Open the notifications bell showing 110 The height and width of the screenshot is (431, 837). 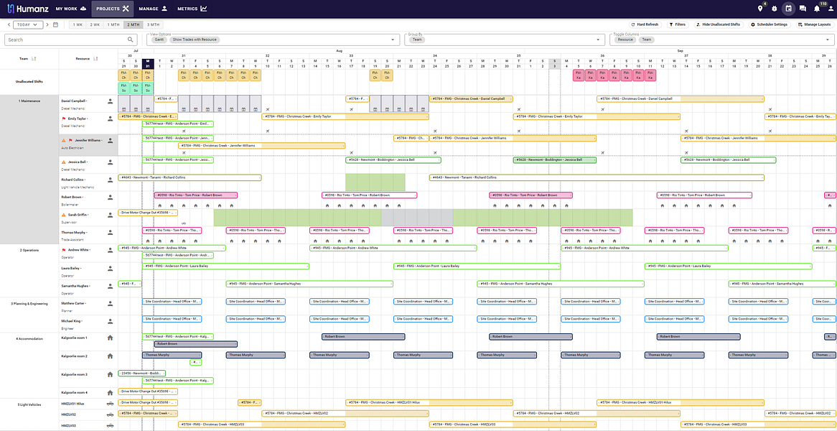tap(817, 9)
